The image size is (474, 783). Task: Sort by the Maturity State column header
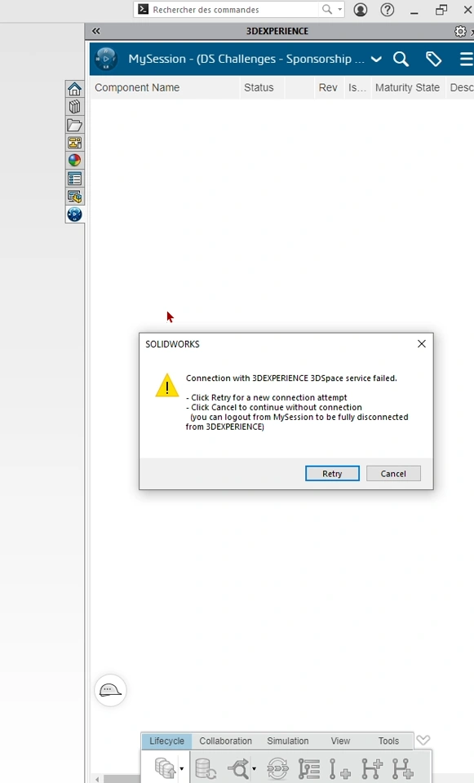(407, 87)
